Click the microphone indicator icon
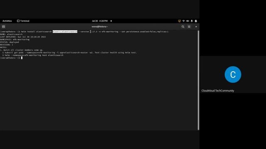The width and height of the screenshot is (266, 149). (192, 21)
